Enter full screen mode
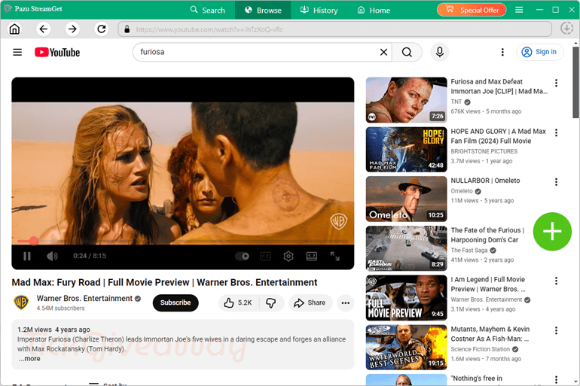This screenshot has height=386, width=580. tap(334, 256)
